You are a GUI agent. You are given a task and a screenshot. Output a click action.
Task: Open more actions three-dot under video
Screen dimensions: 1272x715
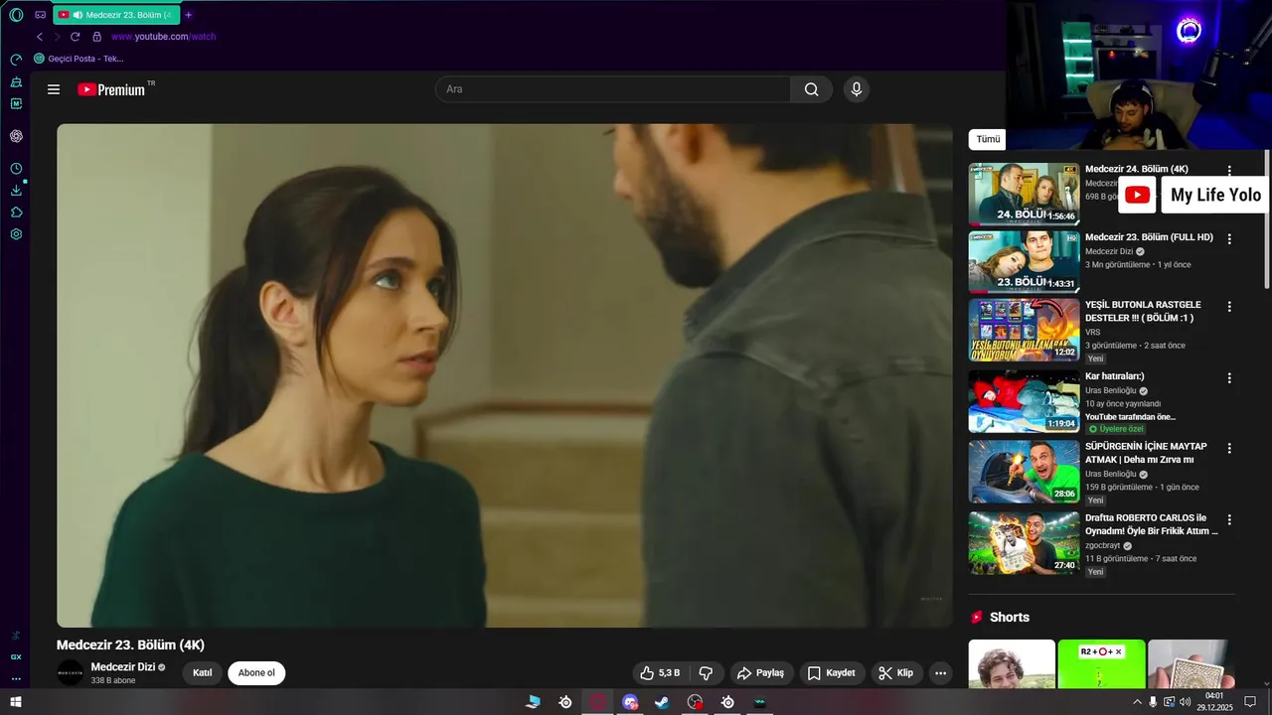[940, 673]
